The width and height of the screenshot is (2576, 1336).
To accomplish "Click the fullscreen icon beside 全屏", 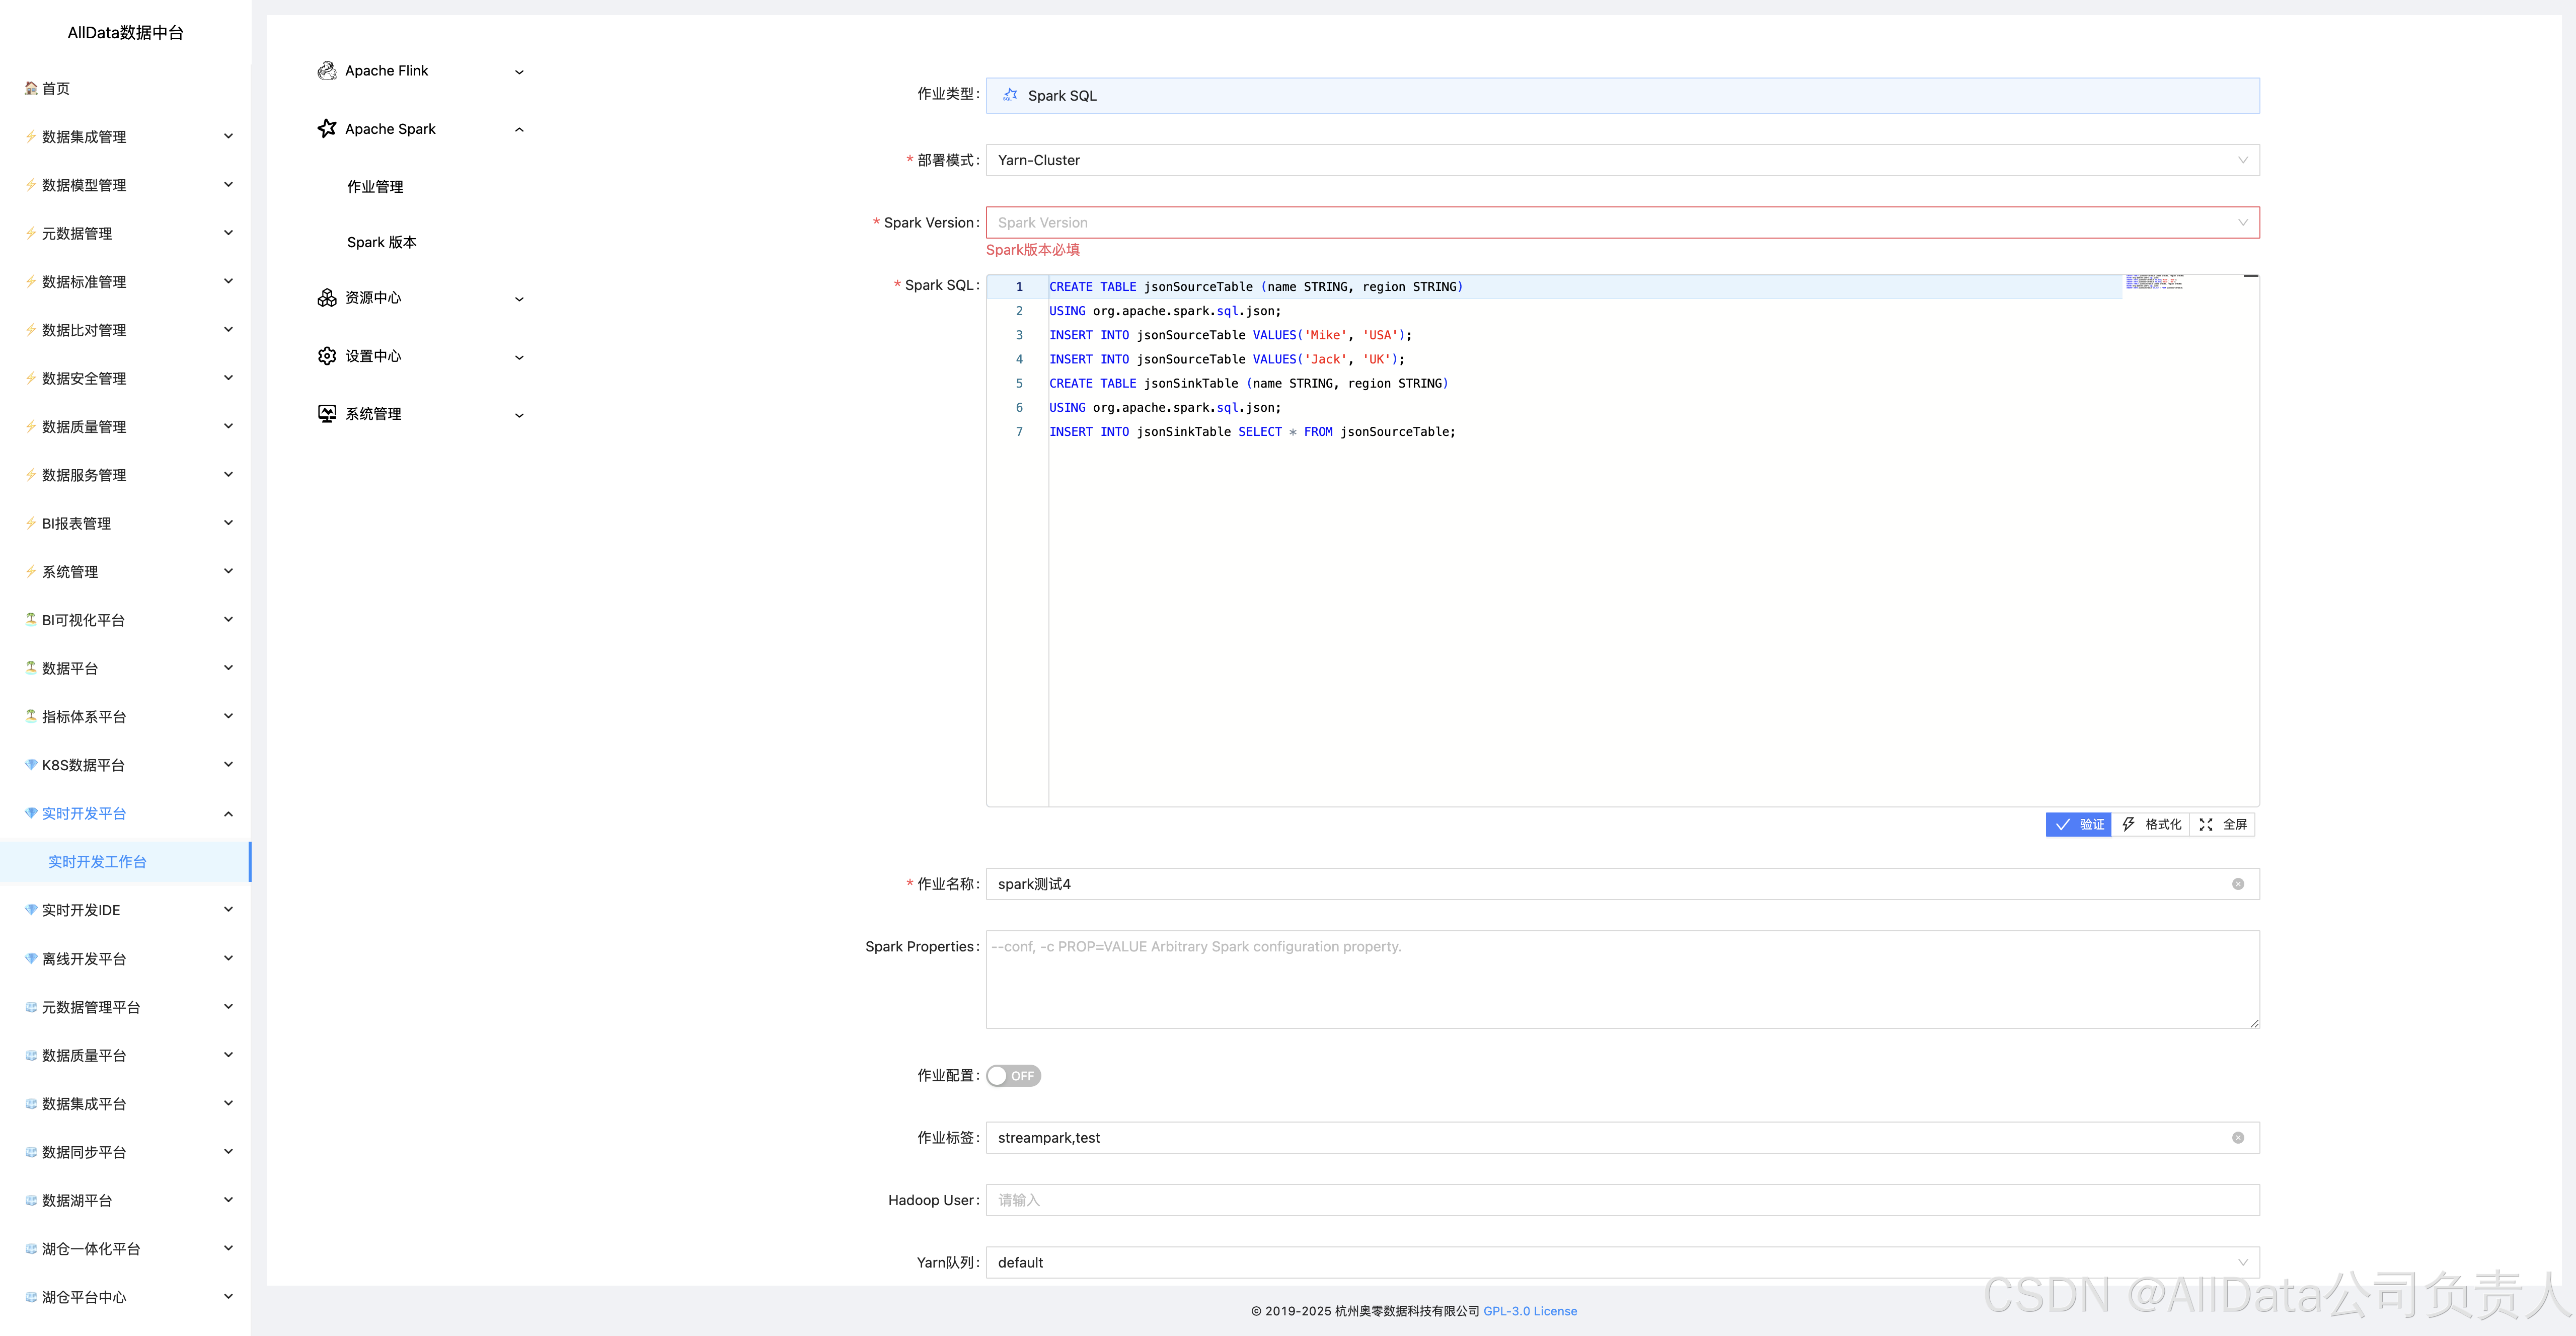I will pos(2206,825).
